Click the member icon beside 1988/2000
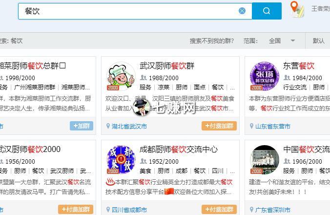This screenshot has width=330, height=215. [144, 78]
